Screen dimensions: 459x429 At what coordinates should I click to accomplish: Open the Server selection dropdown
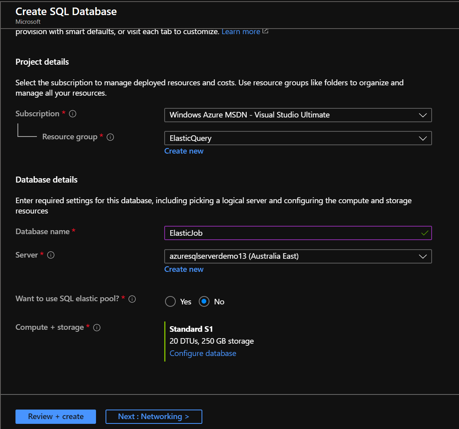pos(423,256)
